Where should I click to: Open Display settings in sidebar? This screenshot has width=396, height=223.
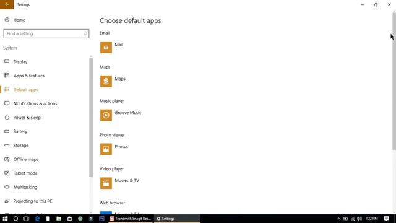click(x=15, y=62)
